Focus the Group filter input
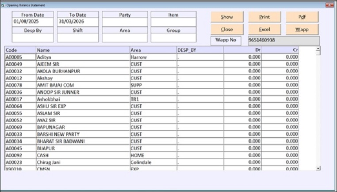Screen dimensions: 337x192 pyautogui.click(x=173, y=38)
